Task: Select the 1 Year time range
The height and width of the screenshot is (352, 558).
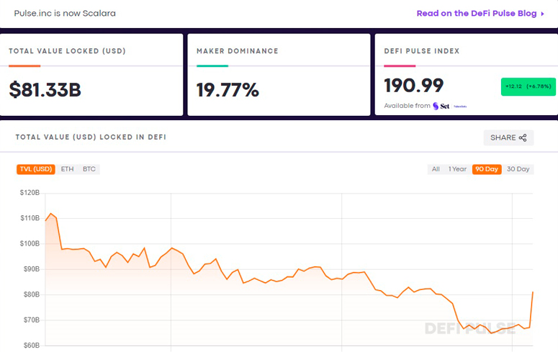Action: tap(457, 169)
